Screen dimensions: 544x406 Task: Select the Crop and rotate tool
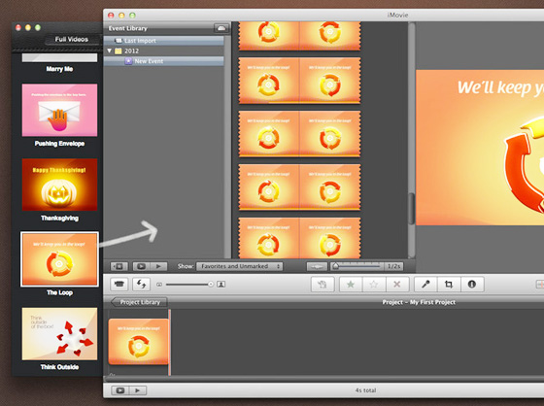pos(449,285)
